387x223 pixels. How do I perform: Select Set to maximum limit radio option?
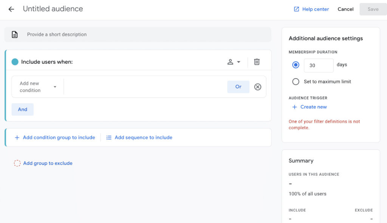(296, 82)
